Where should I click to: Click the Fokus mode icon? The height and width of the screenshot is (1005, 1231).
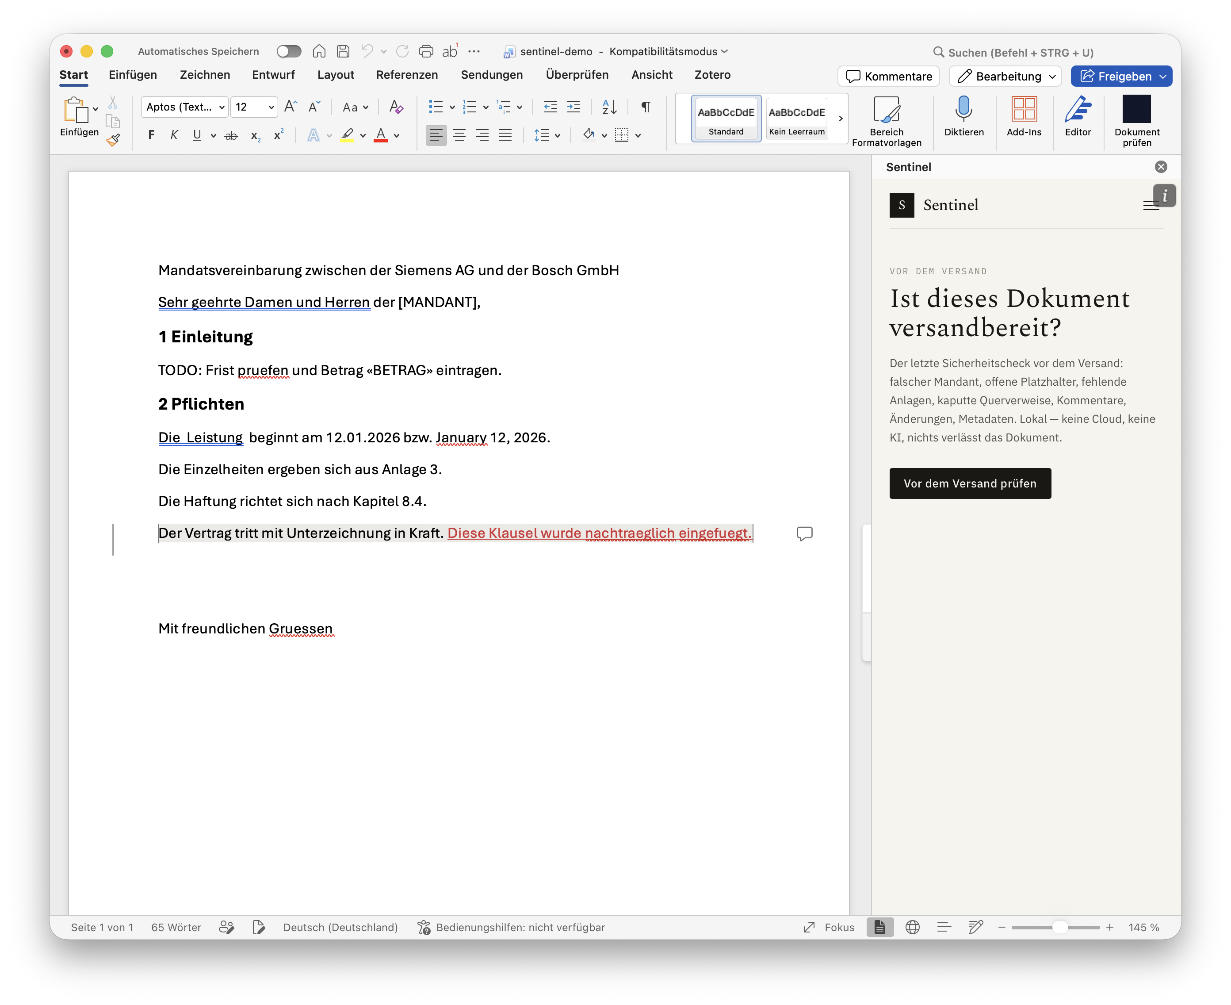[809, 928]
